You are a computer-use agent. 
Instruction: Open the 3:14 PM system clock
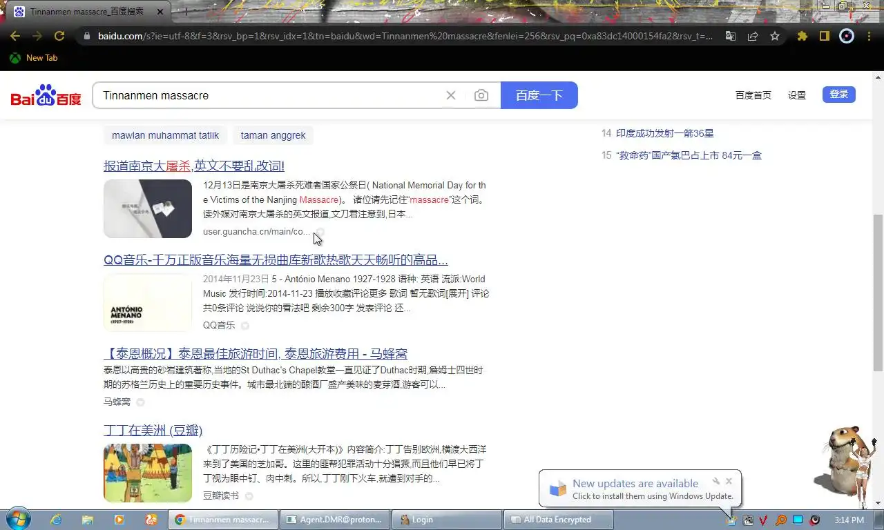(849, 520)
